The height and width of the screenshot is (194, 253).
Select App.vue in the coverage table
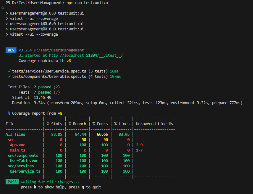pyautogui.click(x=17, y=145)
